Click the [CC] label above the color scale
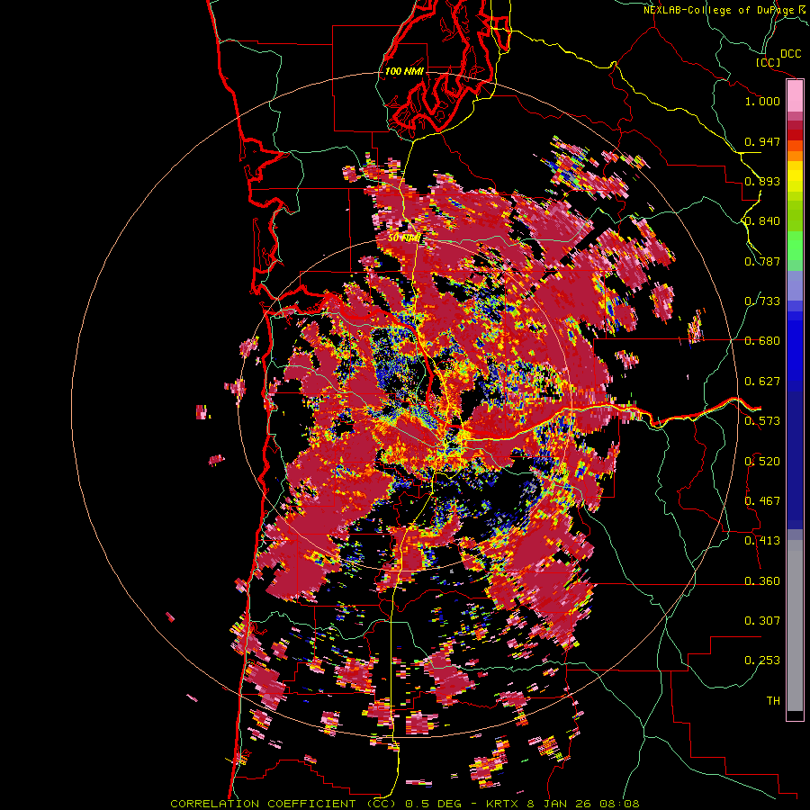Screen dimensions: 810x810 (x=768, y=62)
